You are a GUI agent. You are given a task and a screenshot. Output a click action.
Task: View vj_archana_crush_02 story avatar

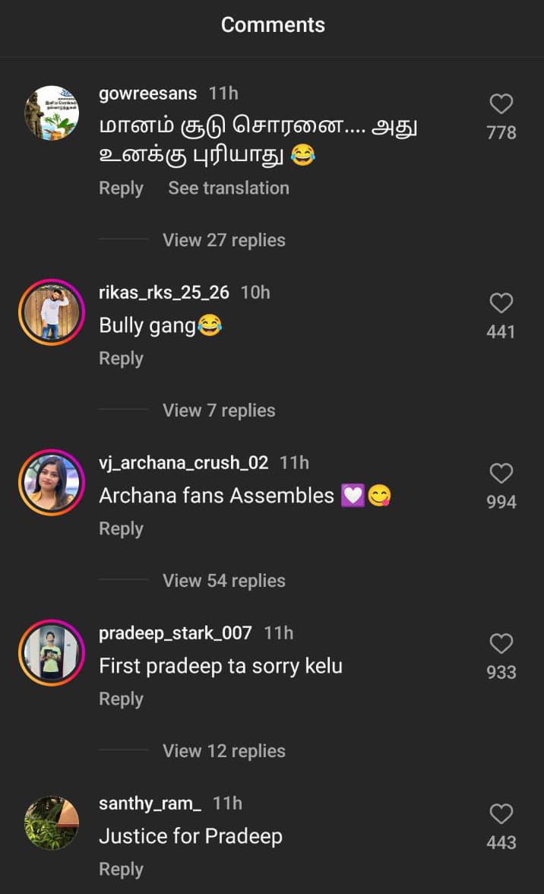tap(52, 483)
